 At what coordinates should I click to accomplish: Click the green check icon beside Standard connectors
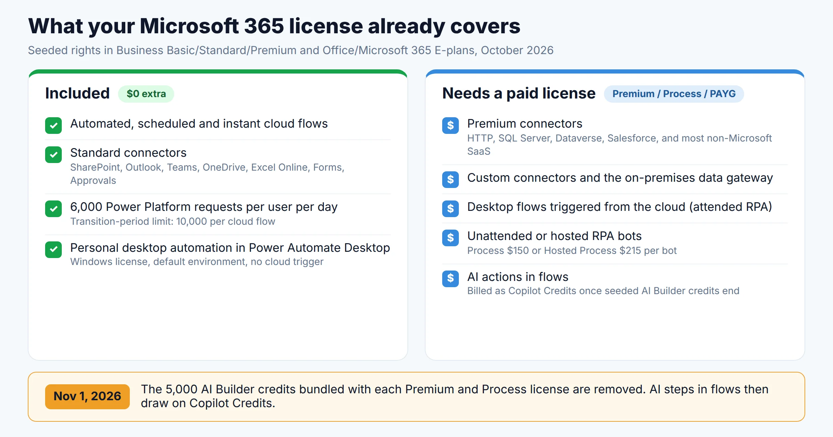[53, 155]
